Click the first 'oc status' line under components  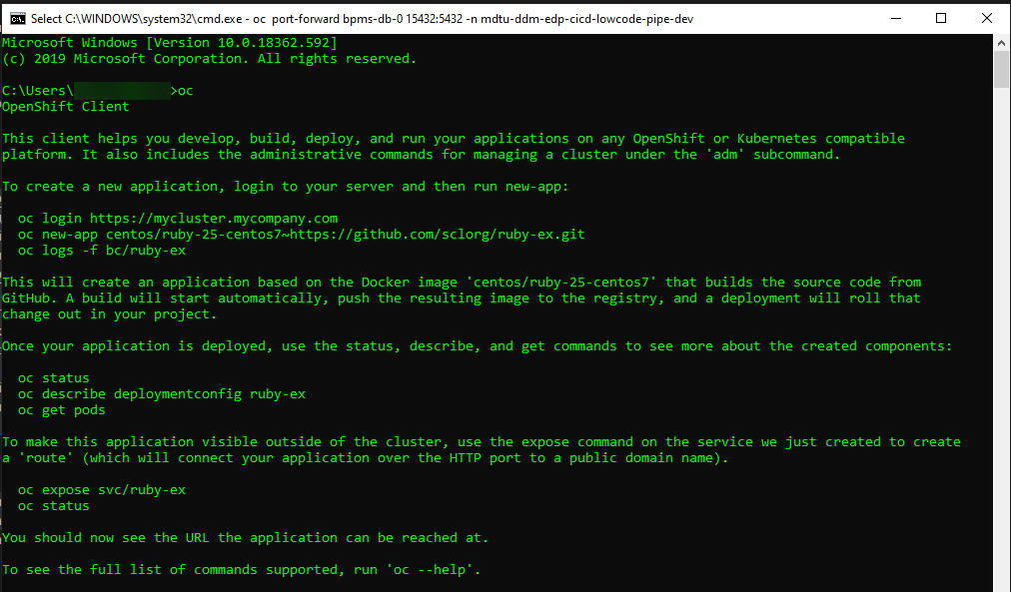click(54, 378)
